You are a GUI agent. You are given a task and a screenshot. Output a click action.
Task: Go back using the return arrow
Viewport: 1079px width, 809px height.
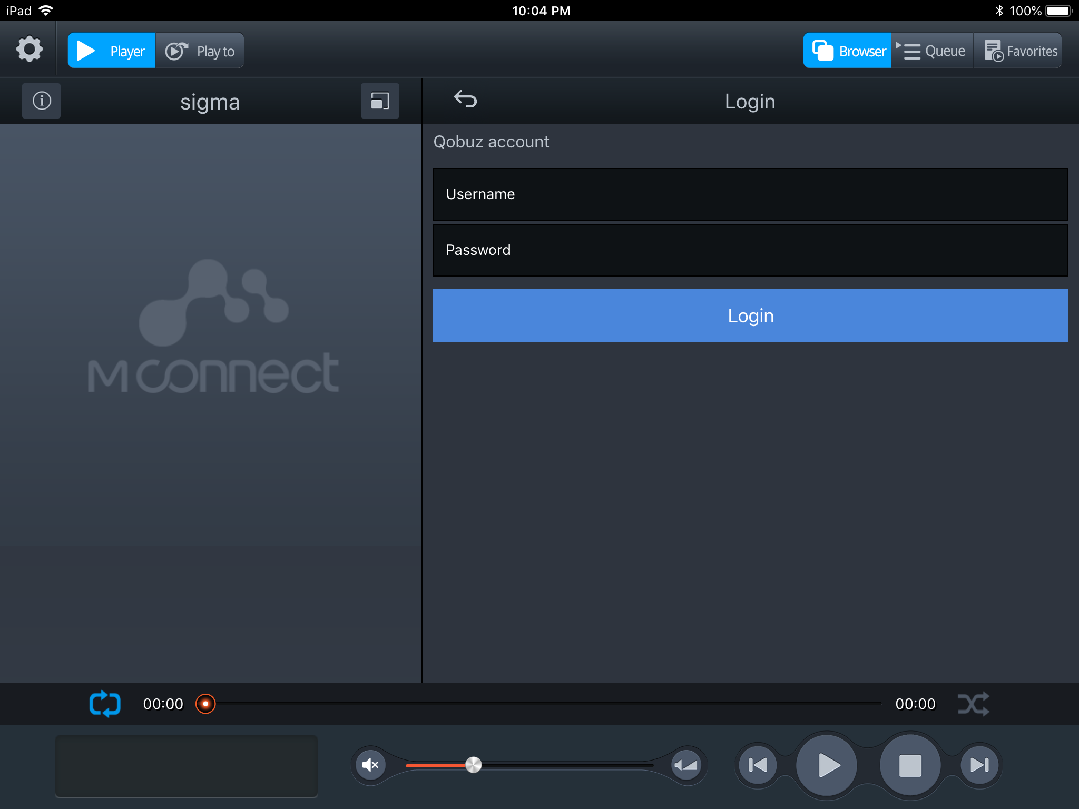click(465, 99)
